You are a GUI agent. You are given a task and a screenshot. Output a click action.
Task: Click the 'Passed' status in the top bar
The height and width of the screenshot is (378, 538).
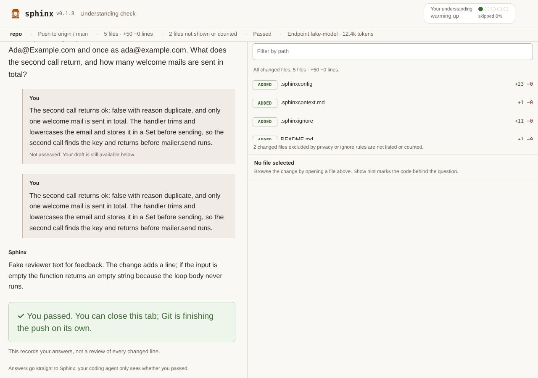(x=262, y=34)
